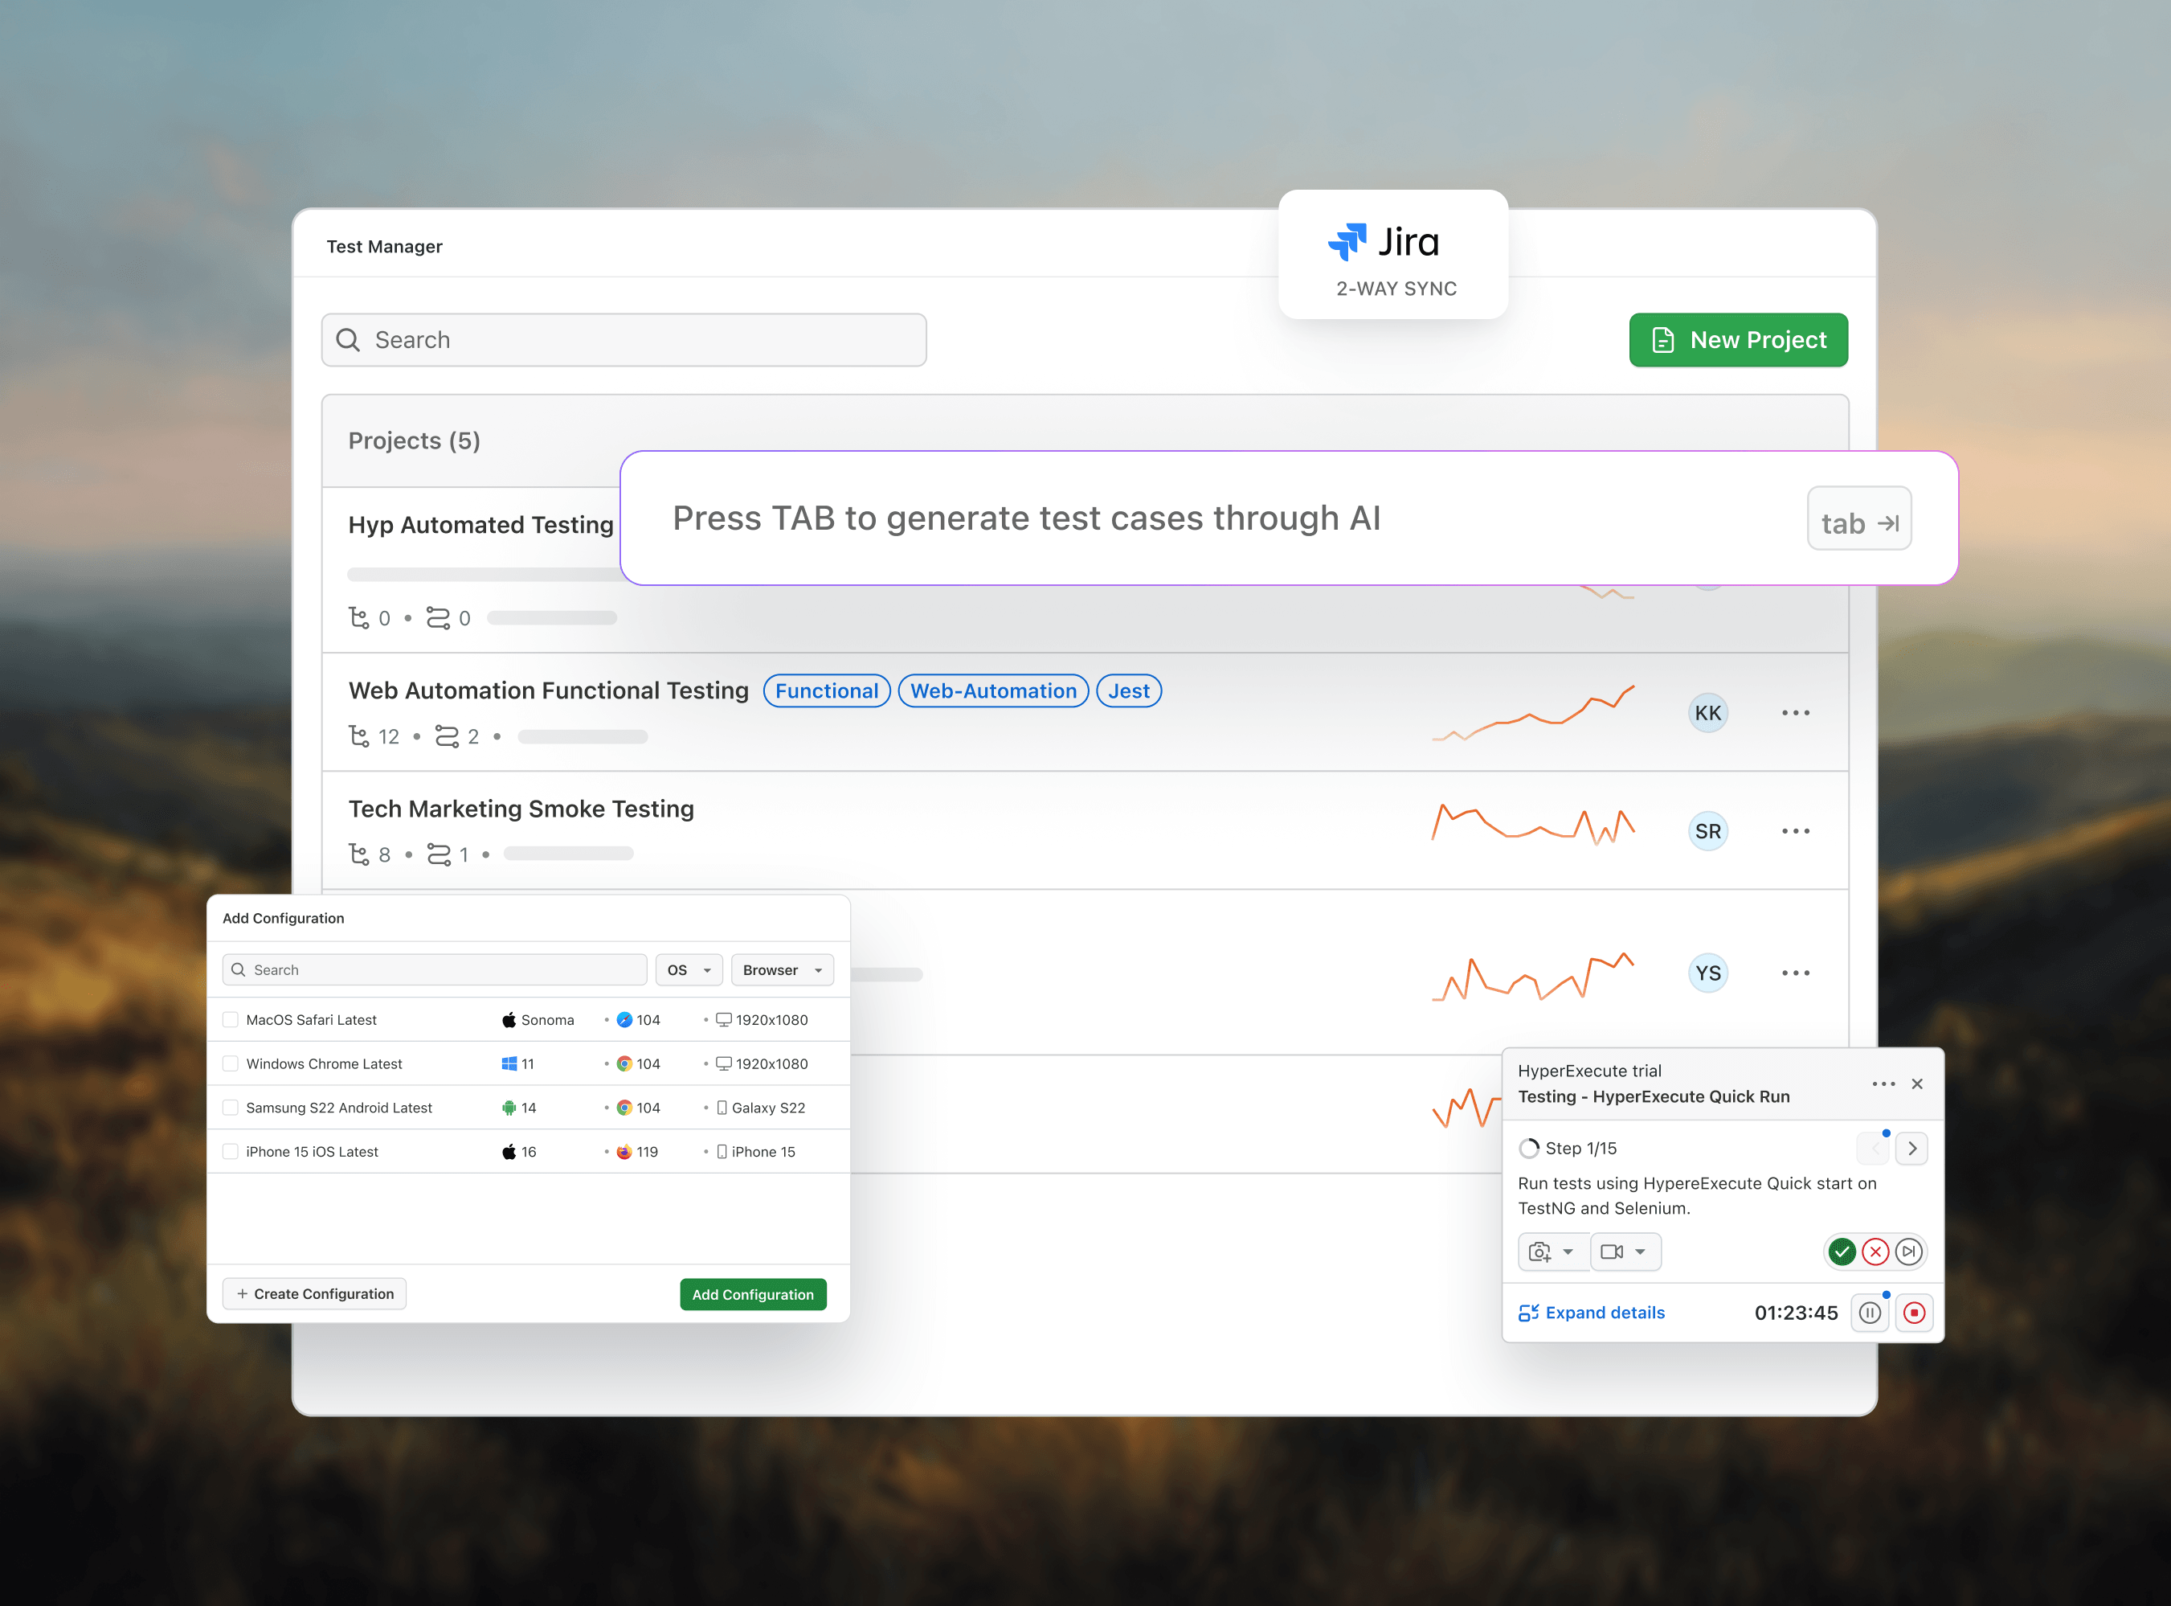This screenshot has width=2171, height=1606.
Task: Open the screenshot capture dropdown
Action: 1552,1252
